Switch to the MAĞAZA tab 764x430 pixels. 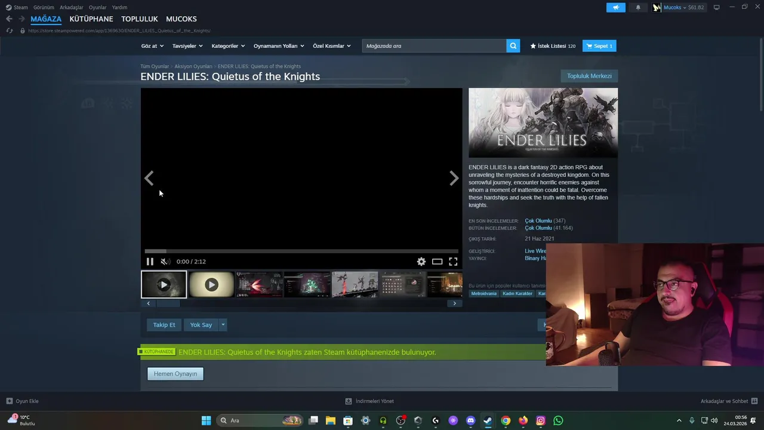pos(46,19)
